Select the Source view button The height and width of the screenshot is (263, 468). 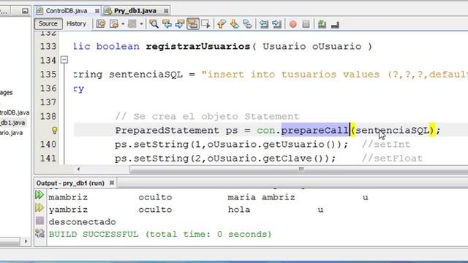pos(48,23)
